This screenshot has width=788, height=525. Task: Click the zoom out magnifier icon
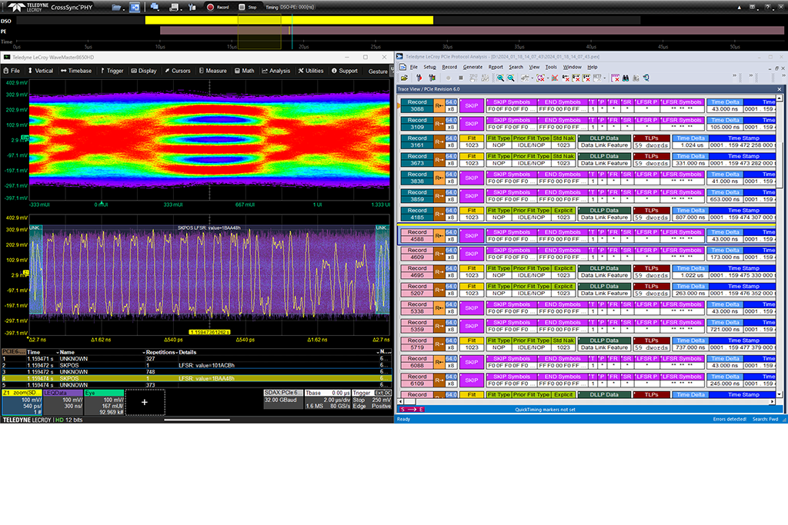(511, 78)
